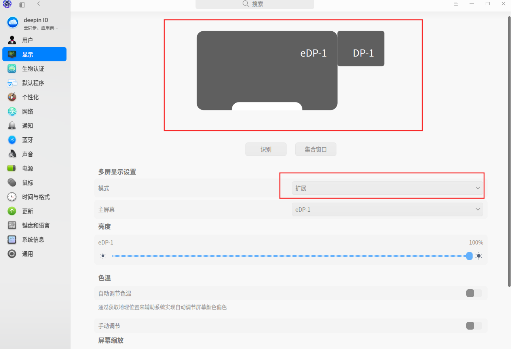The image size is (511, 349).
Task: Click the 蓝牙 Bluetooth icon
Action: [12, 140]
